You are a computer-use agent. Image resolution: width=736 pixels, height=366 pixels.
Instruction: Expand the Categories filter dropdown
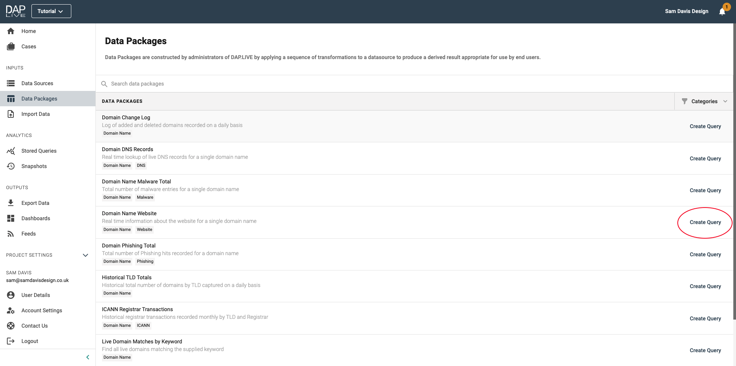tap(704, 101)
